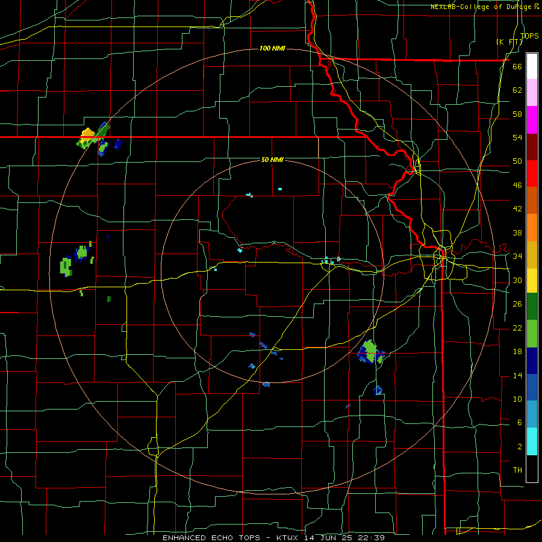Click the (K FT) units label
Screen dimensions: 542x542
click(x=509, y=42)
